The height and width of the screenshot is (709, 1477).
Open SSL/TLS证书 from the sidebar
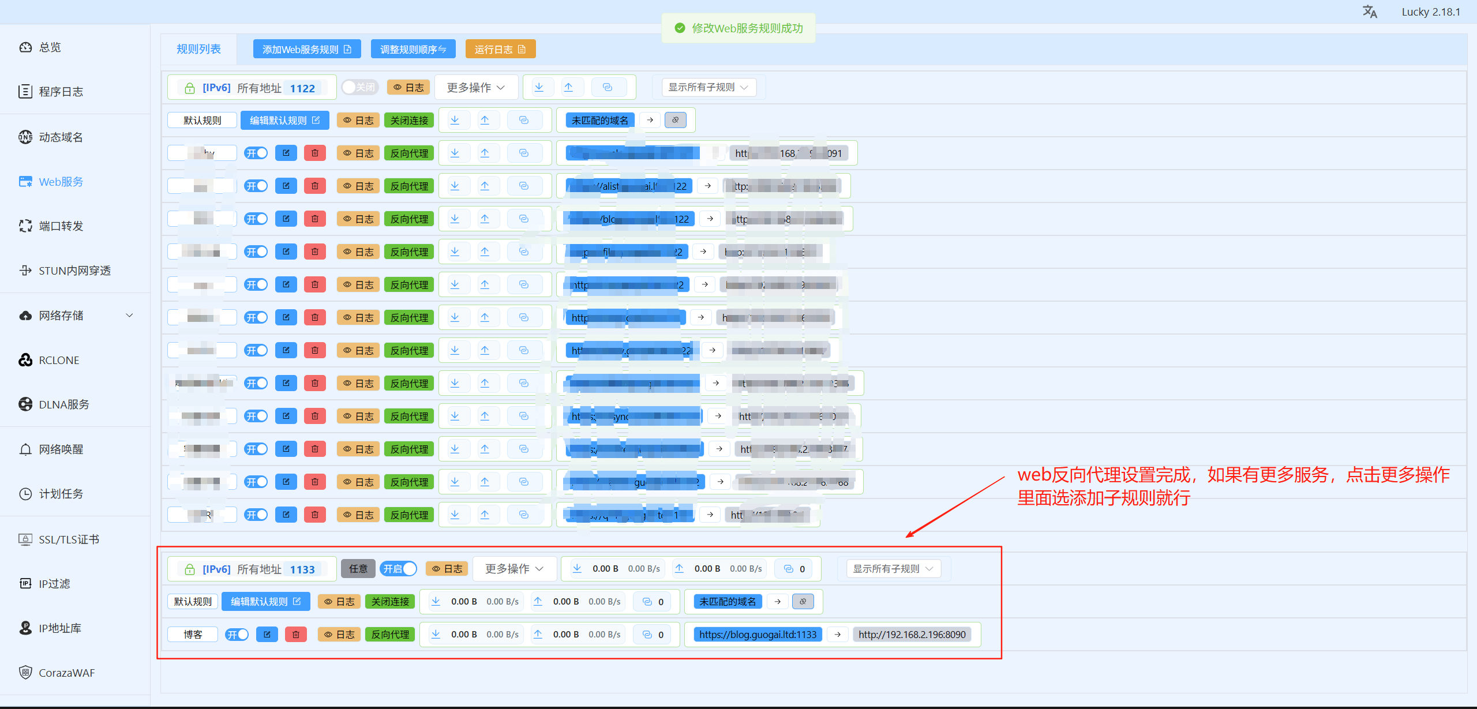coord(69,539)
